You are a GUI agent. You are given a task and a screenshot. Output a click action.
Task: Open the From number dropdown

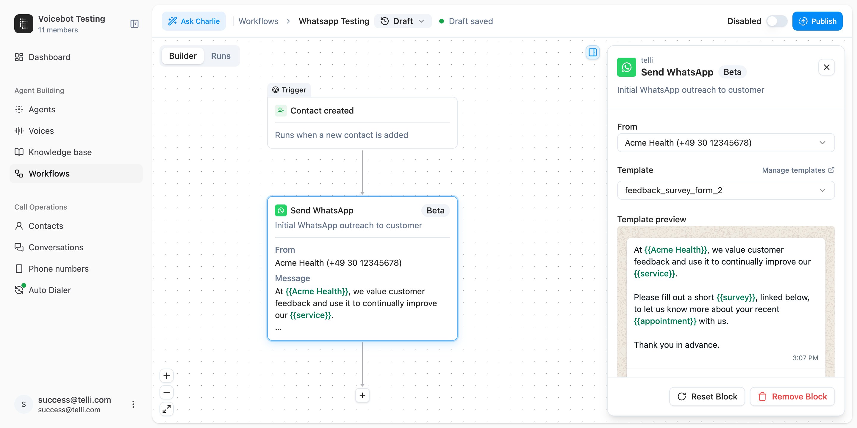[725, 143]
